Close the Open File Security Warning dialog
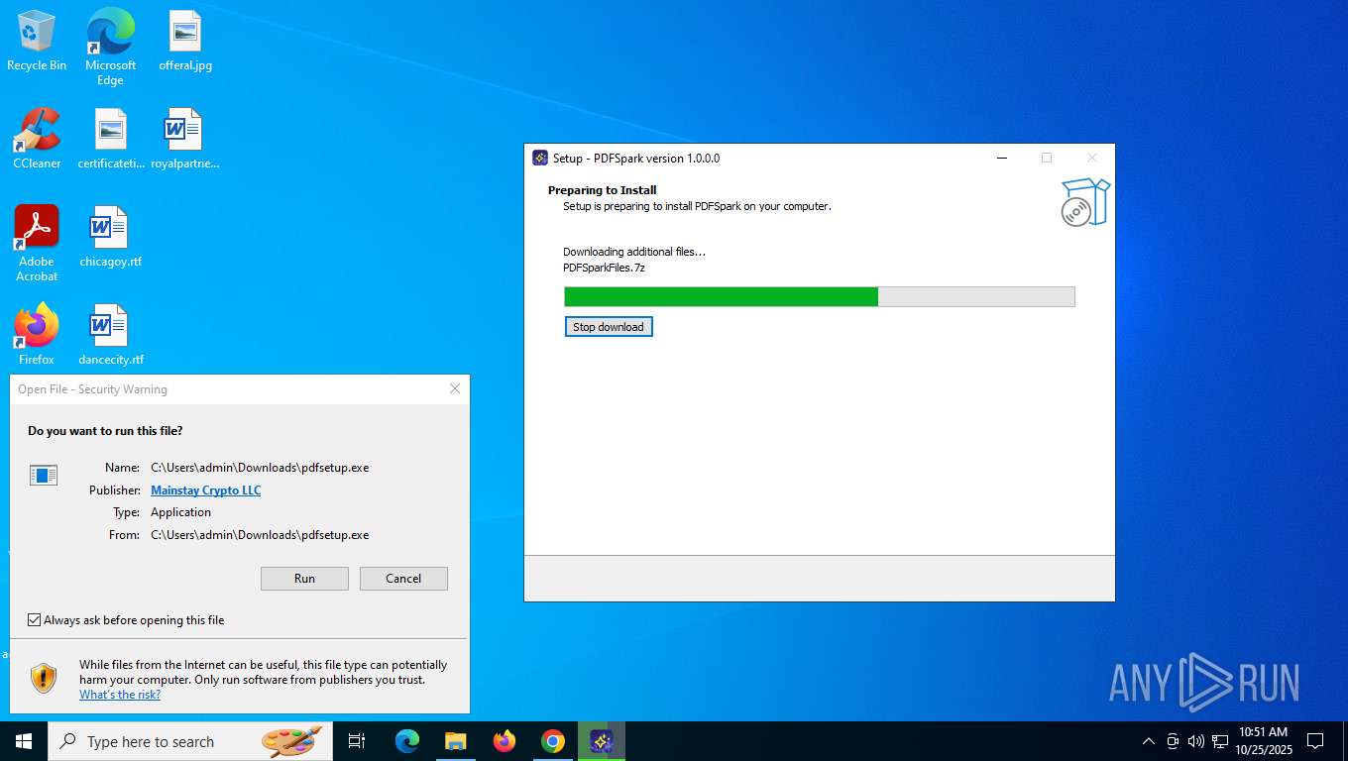The image size is (1348, 761). [x=455, y=389]
